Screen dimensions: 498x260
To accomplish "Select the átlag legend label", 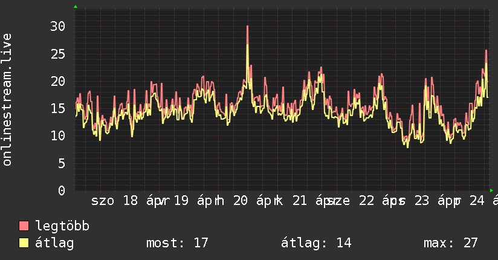I will pos(54,243).
